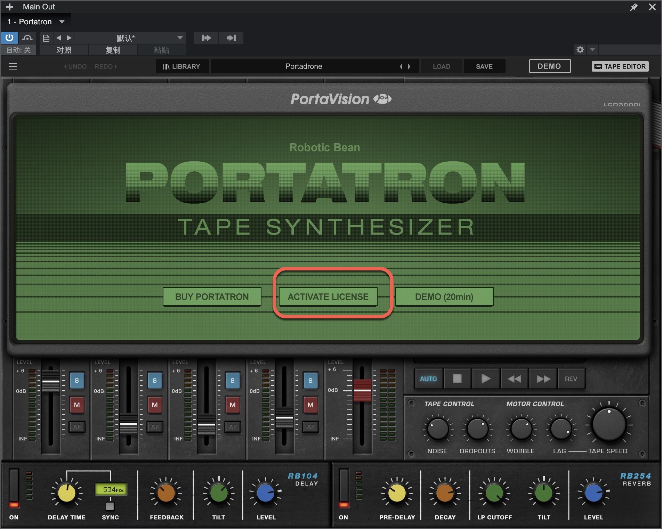This screenshot has width=662, height=529.
Task: Click the route-out skip arrow icon
Action: click(x=231, y=38)
